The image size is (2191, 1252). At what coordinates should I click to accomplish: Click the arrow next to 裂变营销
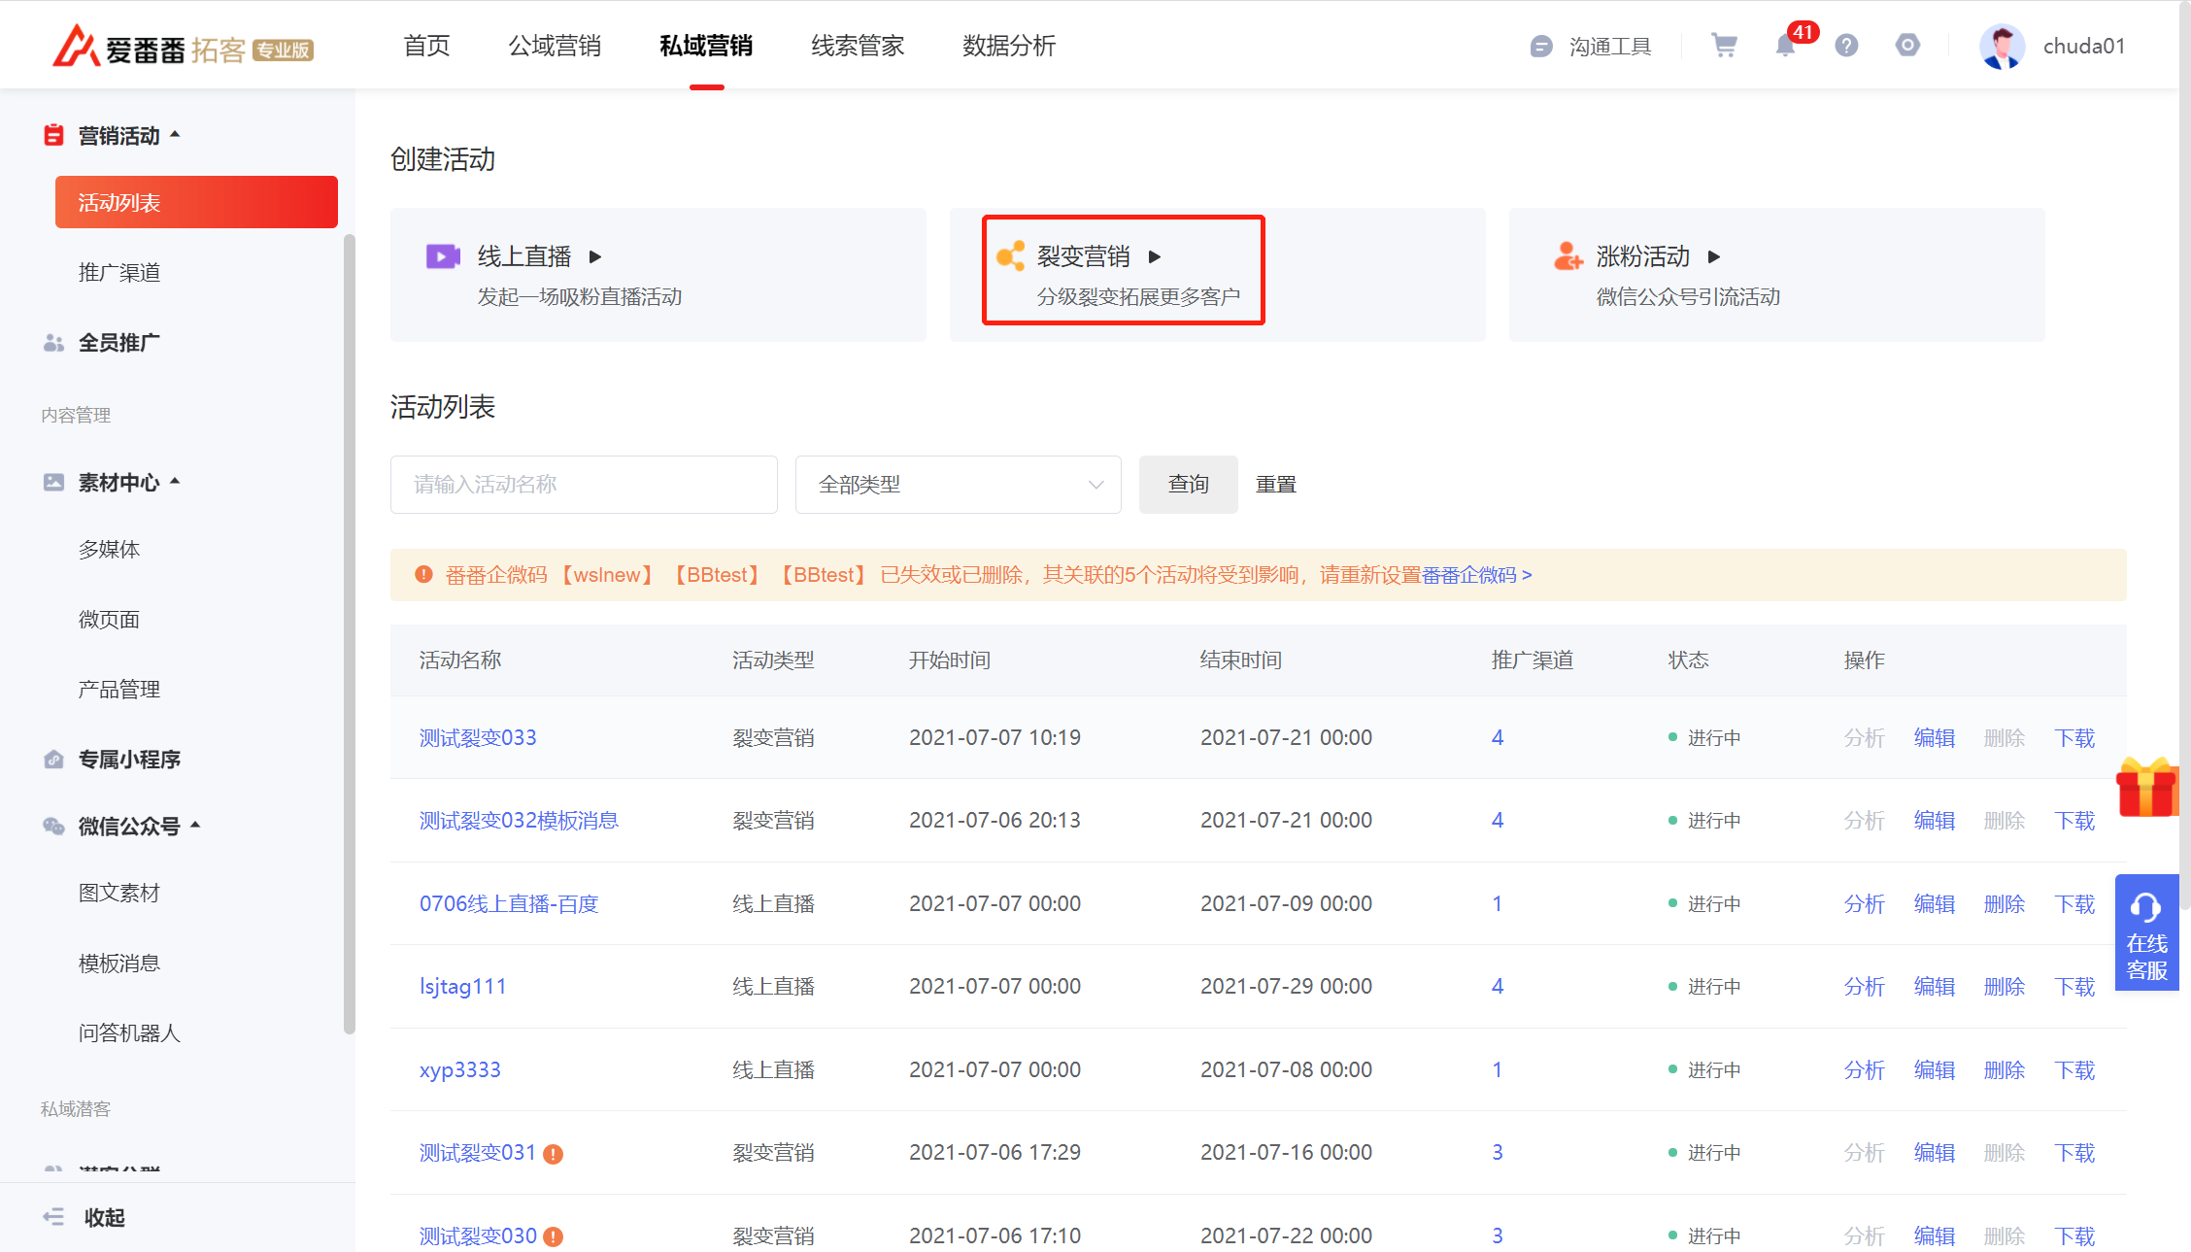point(1155,256)
